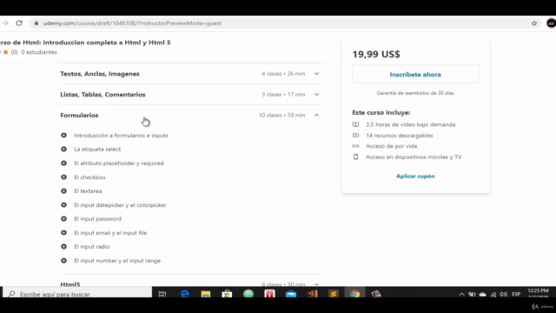The height and width of the screenshot is (313, 556).
Task: Click the text 10 clases • 59 min
Action: click(281, 115)
